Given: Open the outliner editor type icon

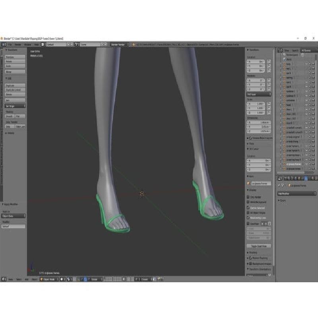Looking at the screenshot, I should (x=280, y=50).
